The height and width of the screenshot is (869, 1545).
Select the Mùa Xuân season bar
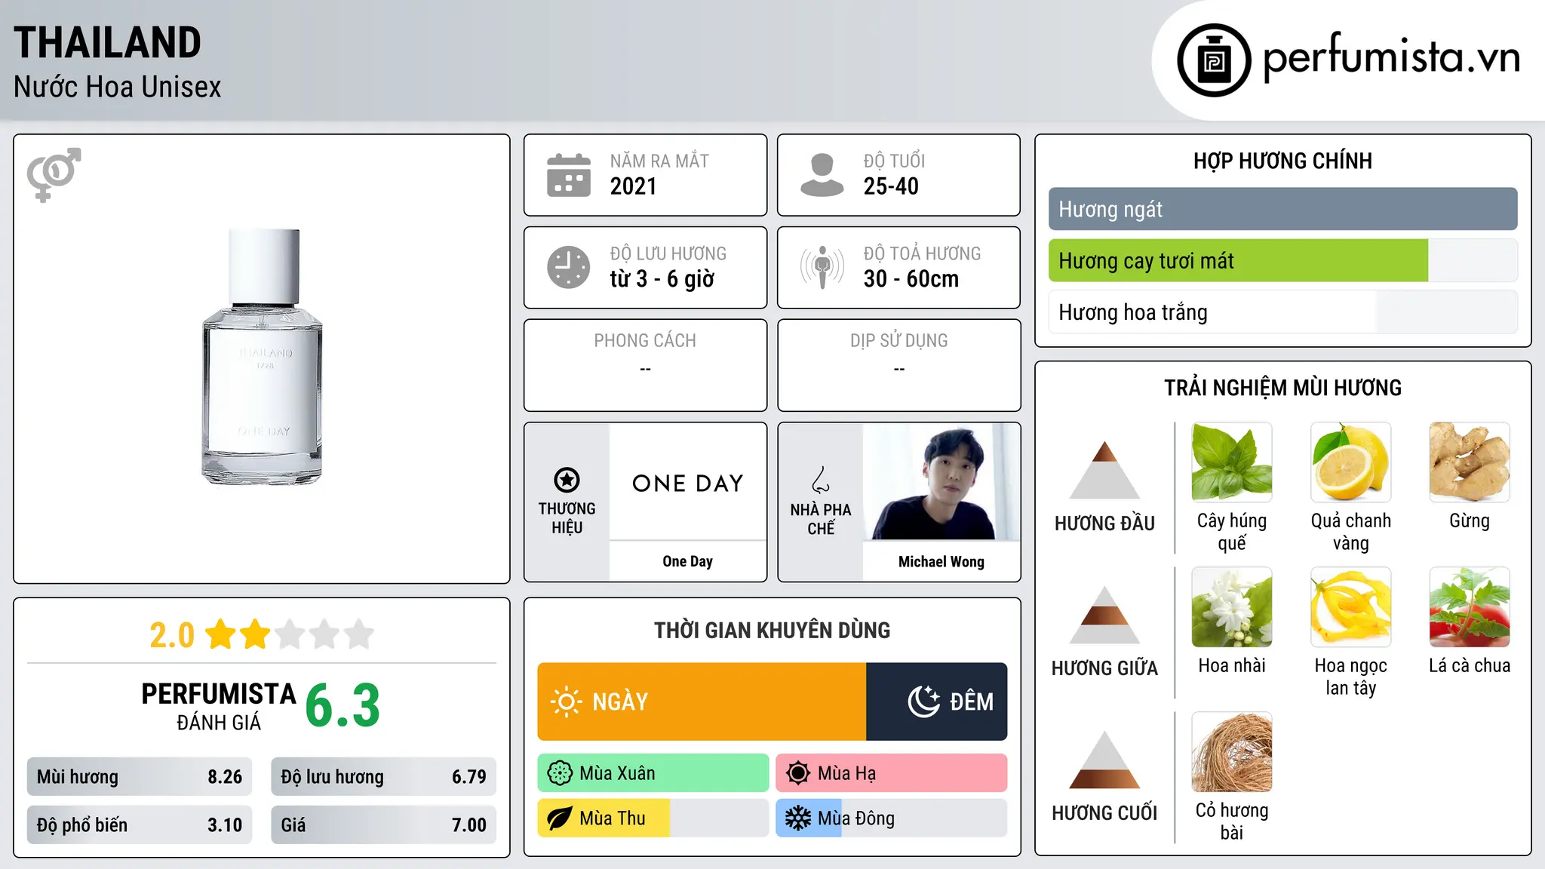pos(653,773)
